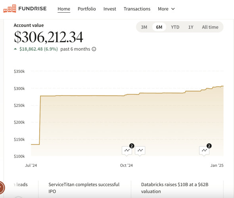234x198 pixels.
Task: Click the Jul '24 axis label
Action: pyautogui.click(x=31, y=166)
